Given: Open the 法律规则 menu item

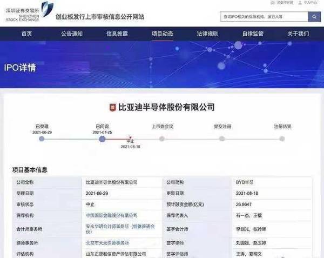Looking at the screenshot, I should pos(207,34).
